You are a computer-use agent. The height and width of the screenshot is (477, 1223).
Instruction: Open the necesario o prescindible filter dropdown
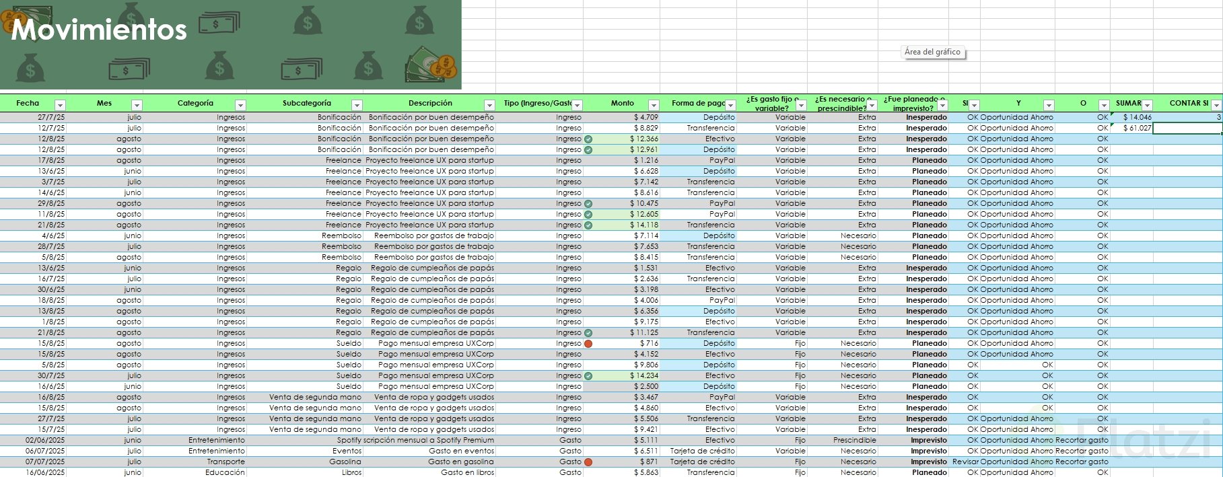click(x=872, y=105)
